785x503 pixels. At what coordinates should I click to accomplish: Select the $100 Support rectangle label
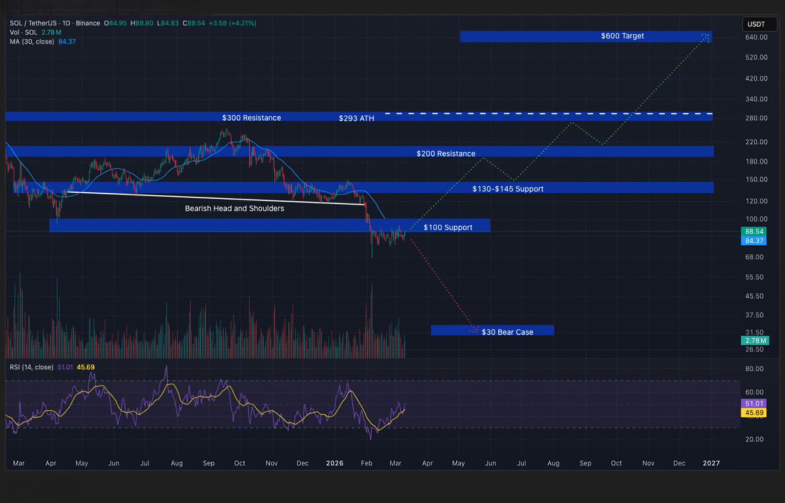pyautogui.click(x=448, y=227)
